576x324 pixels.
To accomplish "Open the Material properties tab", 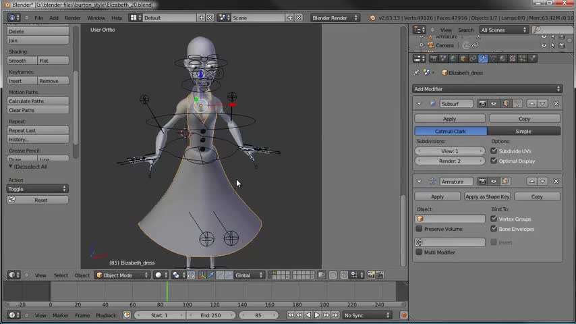I will pyautogui.click(x=502, y=59).
